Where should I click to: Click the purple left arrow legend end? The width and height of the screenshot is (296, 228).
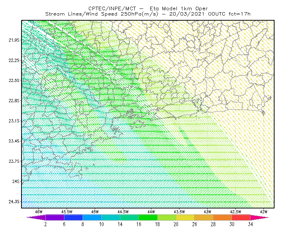click(x=36, y=217)
